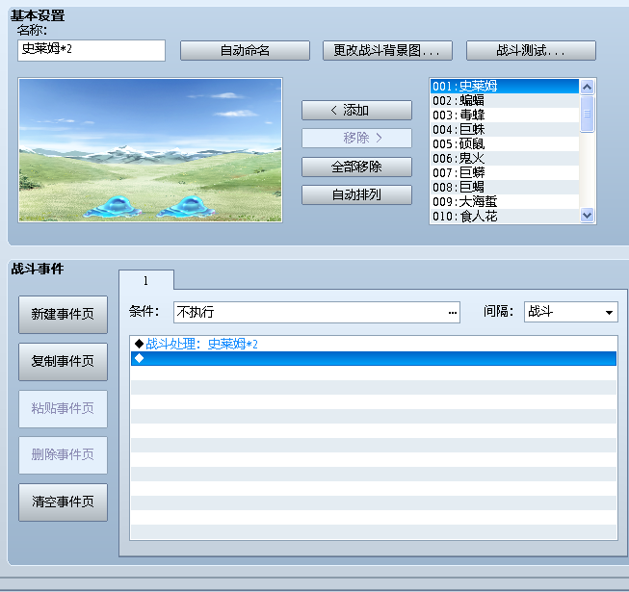
Task: Click the enemy list scroll-up arrow
Action: tap(587, 87)
